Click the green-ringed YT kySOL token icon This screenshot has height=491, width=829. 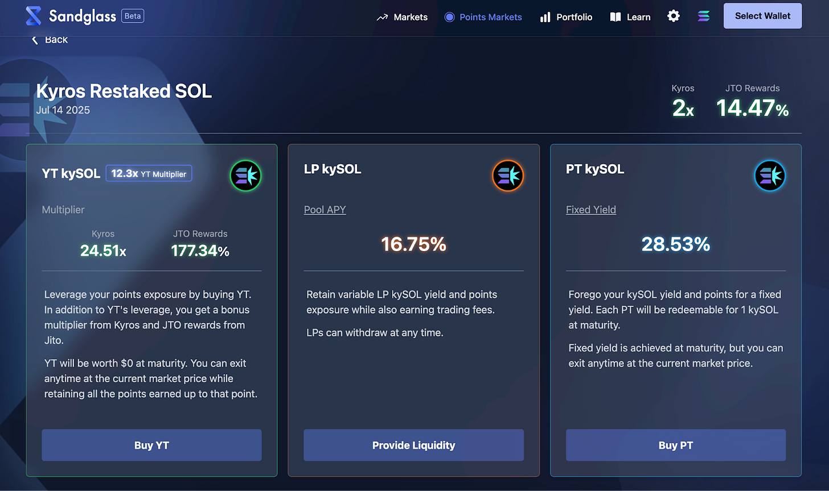click(245, 176)
